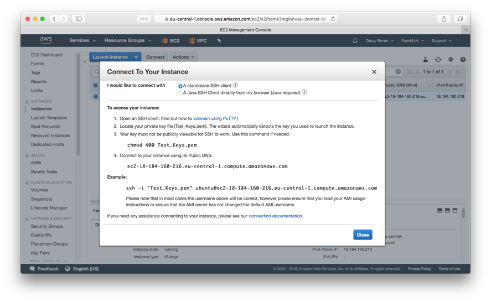Collapse the NETWORK & SECURITY section
Image resolution: width=491 pixels, height=303 pixels.
tap(27, 219)
